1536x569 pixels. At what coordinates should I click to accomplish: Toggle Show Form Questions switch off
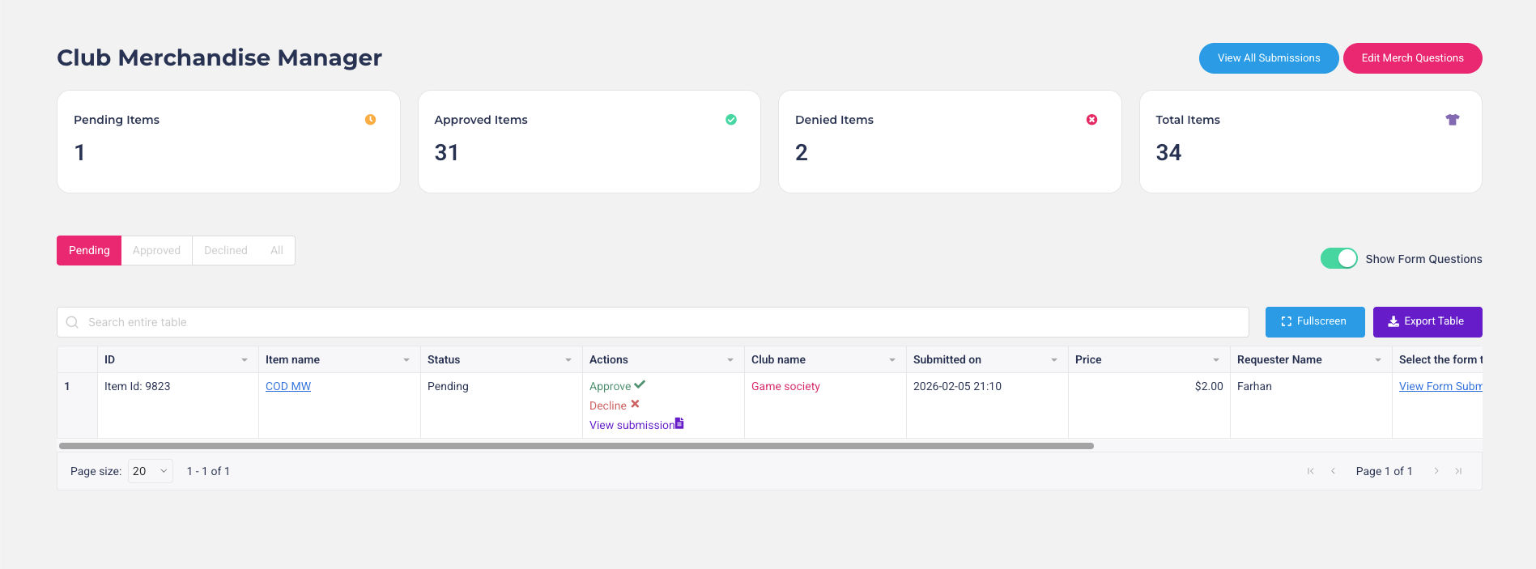coord(1338,258)
